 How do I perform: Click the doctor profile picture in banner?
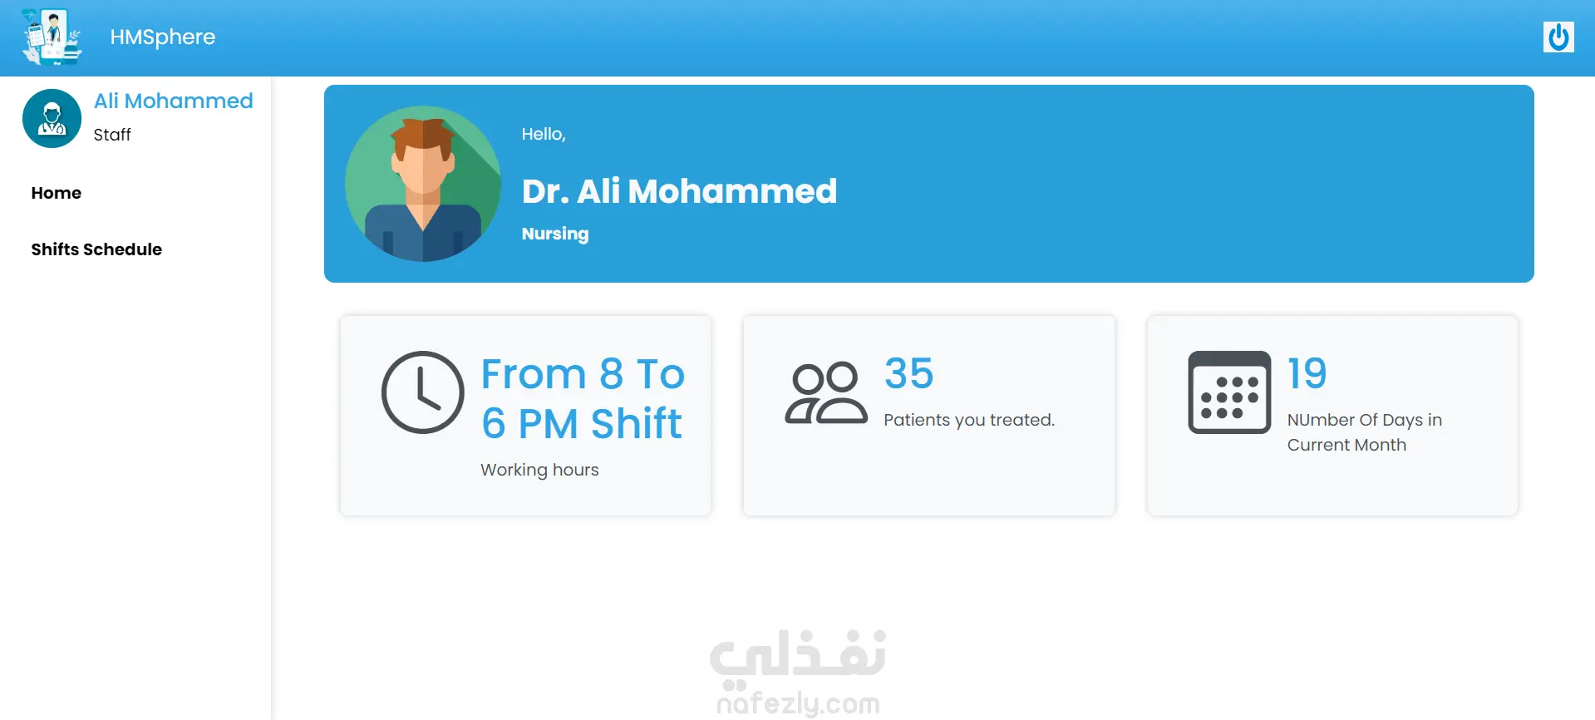point(423,184)
